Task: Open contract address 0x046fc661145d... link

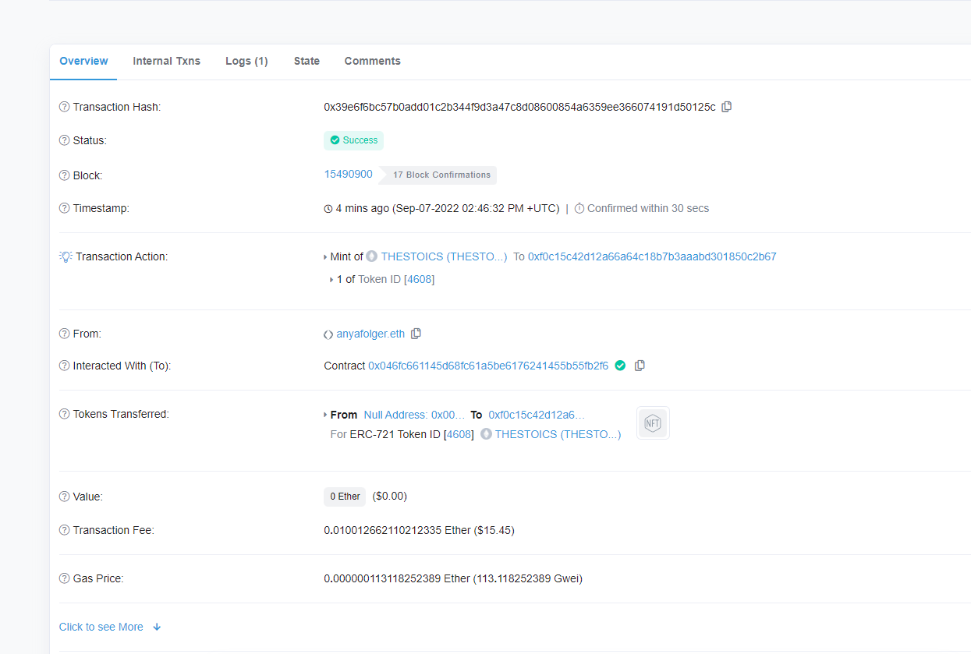Action: [487, 366]
